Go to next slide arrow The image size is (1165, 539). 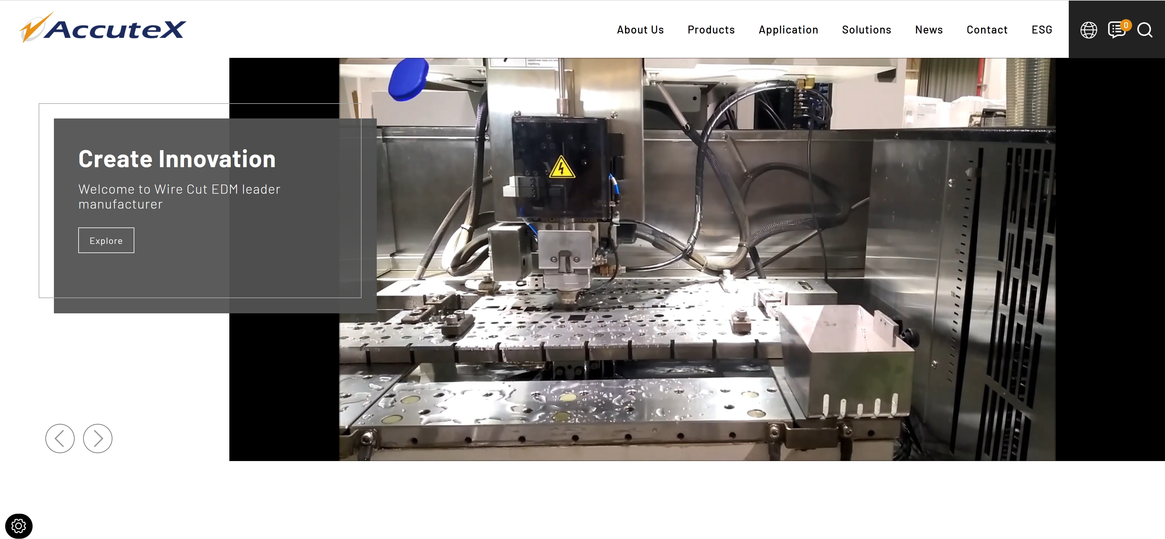click(98, 438)
